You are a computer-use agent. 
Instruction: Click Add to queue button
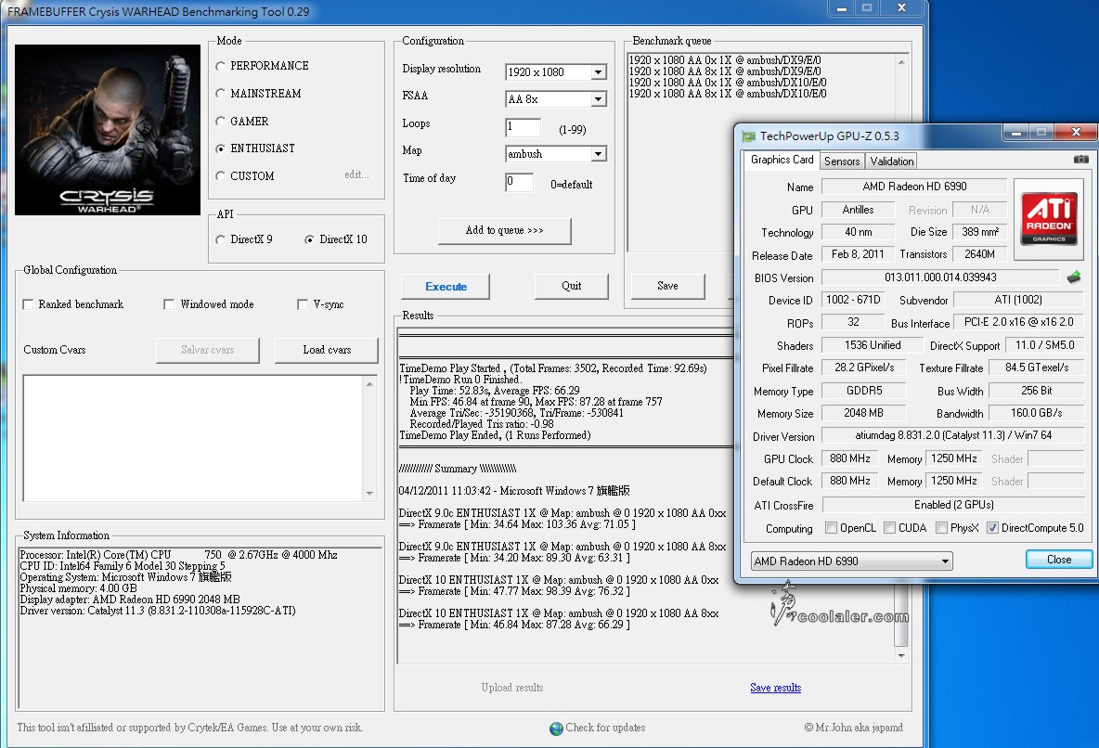click(x=505, y=231)
